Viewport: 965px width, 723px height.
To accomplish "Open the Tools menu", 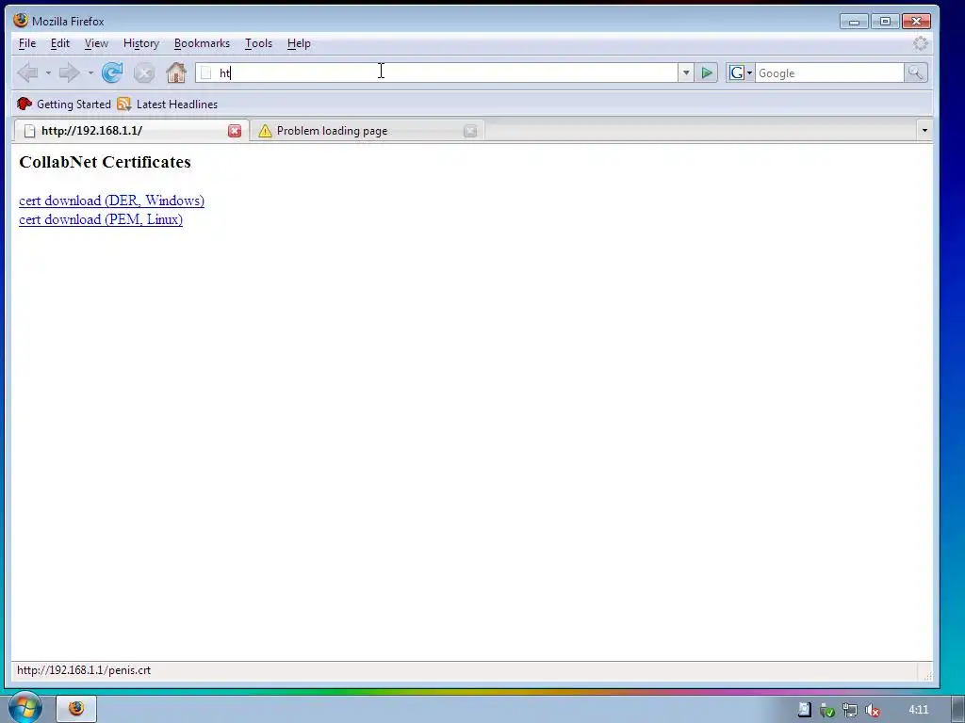I will (x=258, y=43).
